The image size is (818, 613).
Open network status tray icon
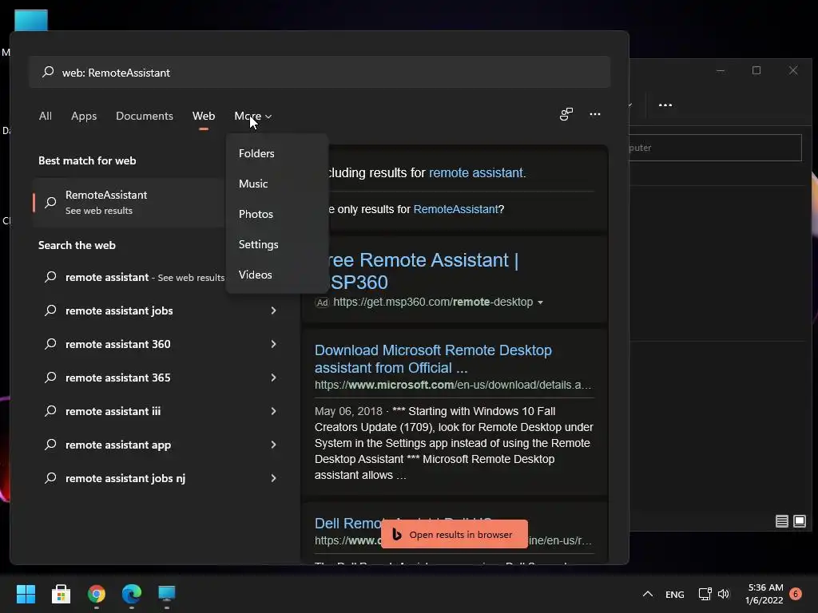[x=705, y=594]
